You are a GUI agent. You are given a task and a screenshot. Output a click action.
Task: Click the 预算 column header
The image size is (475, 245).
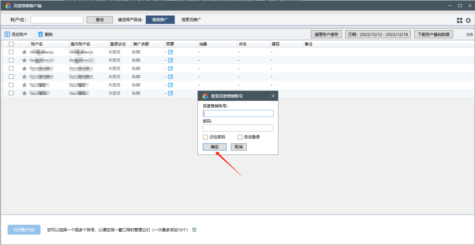click(181, 44)
